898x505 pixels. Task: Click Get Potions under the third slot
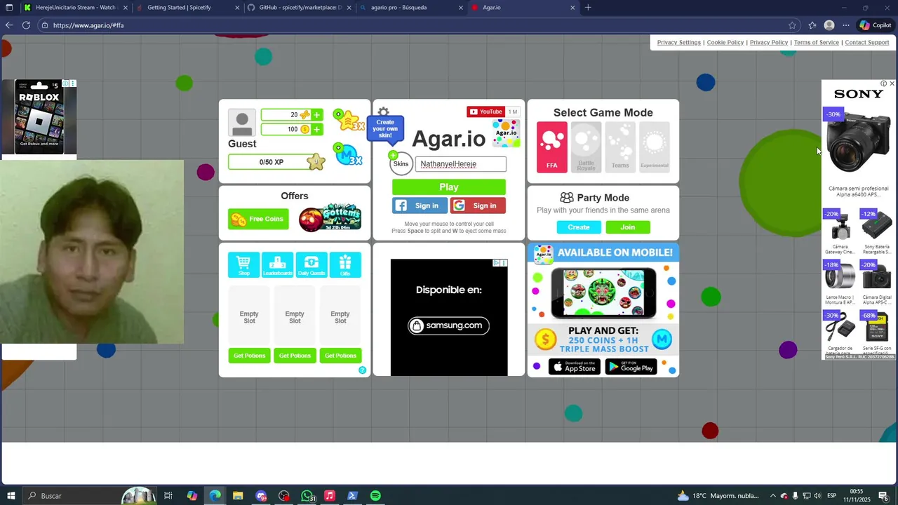(x=340, y=356)
